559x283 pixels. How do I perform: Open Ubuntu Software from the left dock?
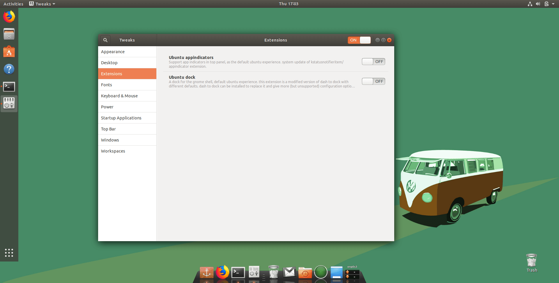coord(9,51)
